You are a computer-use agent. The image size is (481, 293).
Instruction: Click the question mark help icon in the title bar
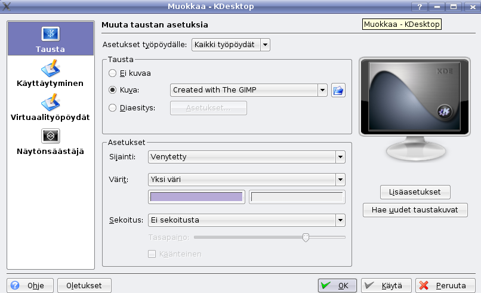click(x=420, y=7)
